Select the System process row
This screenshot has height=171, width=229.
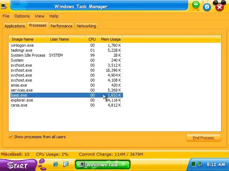67,60
